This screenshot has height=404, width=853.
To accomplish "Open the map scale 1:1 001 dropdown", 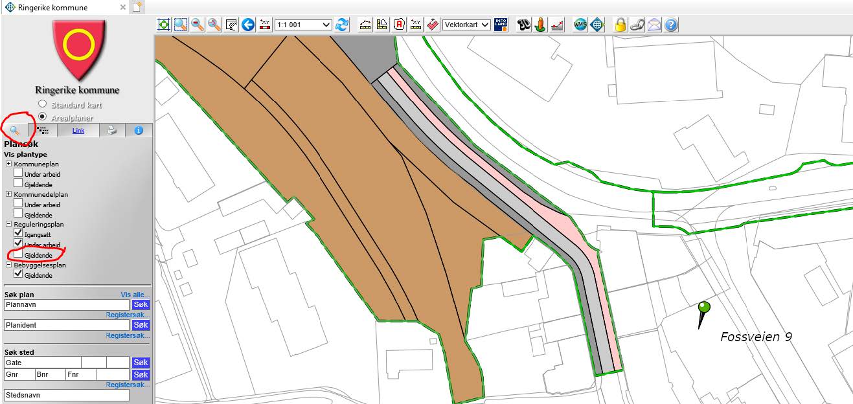I will (303, 25).
